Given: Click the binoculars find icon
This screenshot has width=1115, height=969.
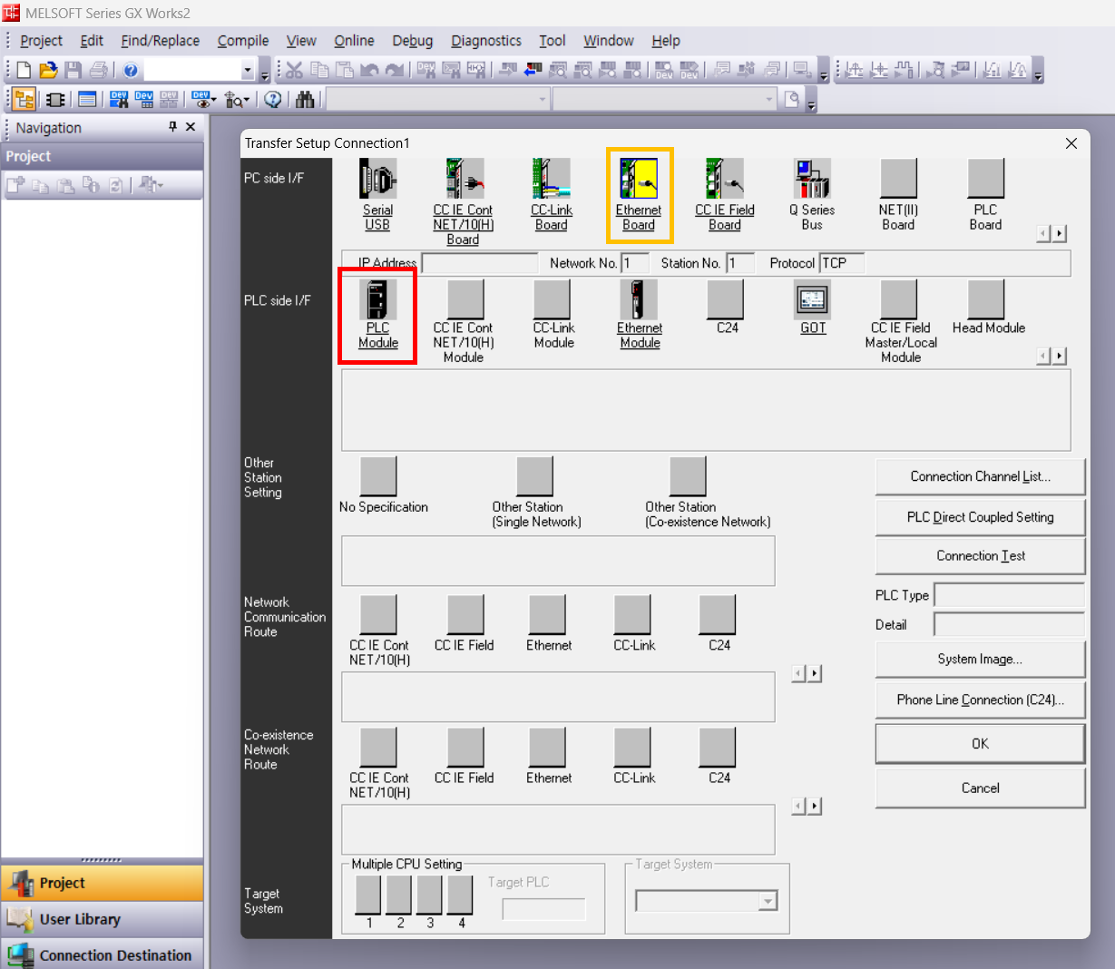Looking at the screenshot, I should pos(305,99).
